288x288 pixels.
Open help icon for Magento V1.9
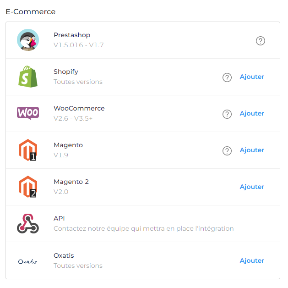tap(227, 151)
